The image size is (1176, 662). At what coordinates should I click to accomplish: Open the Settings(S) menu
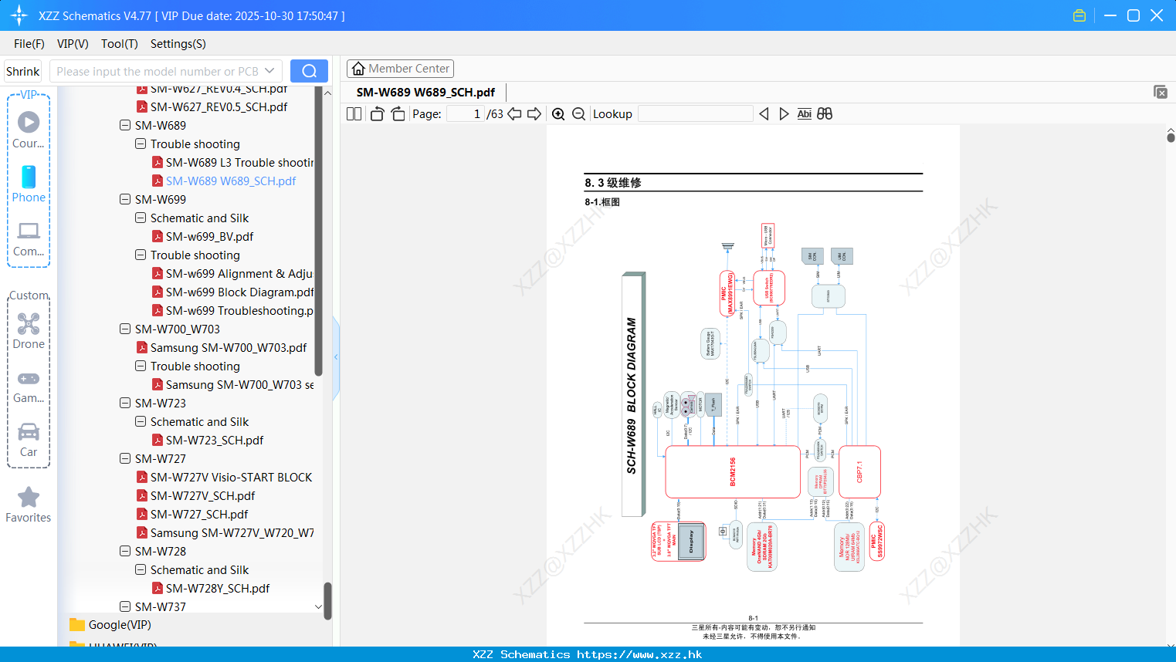(178, 44)
